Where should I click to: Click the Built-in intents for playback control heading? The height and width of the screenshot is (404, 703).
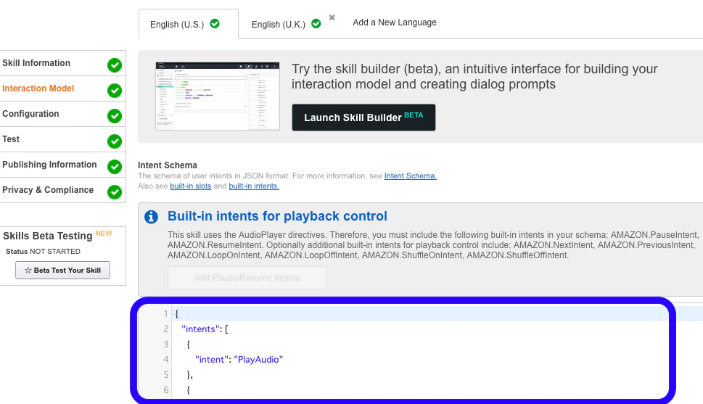pos(277,216)
